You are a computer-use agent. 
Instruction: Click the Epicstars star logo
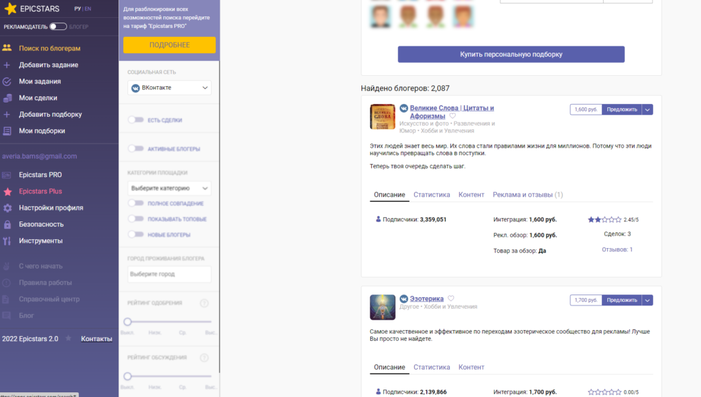10,8
